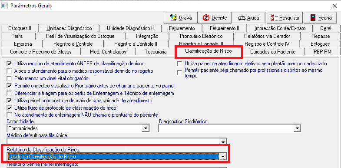
Task: Expand Relatório da Classificação de Risco dropdown arrow
Action: (x=223, y=157)
